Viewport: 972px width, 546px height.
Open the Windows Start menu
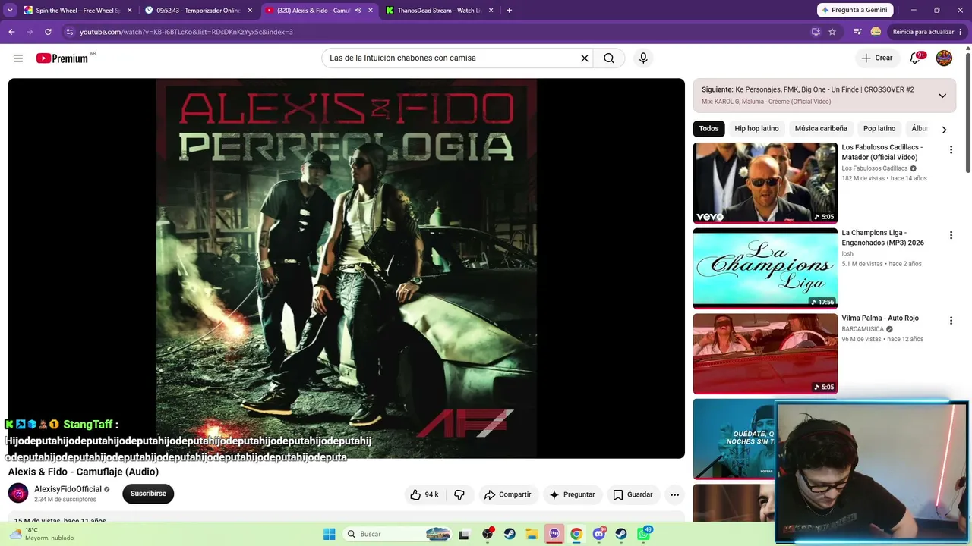tap(329, 534)
